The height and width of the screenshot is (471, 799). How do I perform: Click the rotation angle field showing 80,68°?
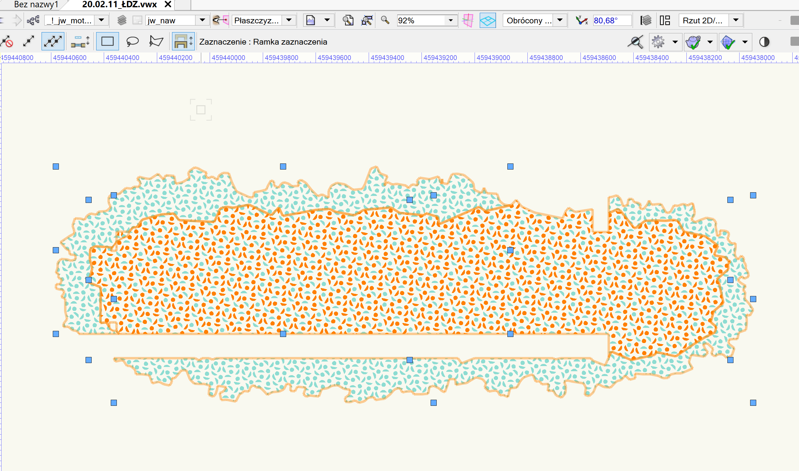click(x=612, y=20)
